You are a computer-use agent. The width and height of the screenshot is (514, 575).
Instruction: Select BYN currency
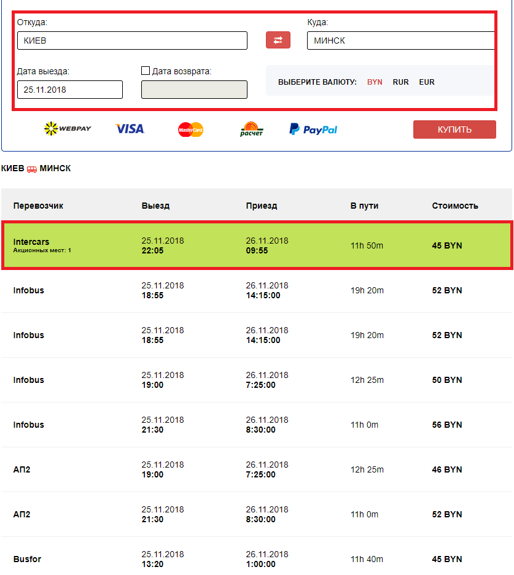click(375, 82)
